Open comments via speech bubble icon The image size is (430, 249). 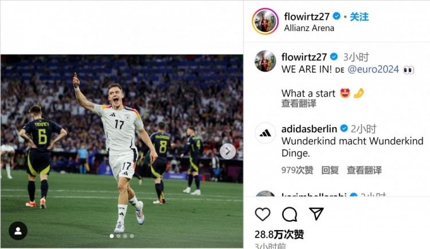pyautogui.click(x=290, y=214)
